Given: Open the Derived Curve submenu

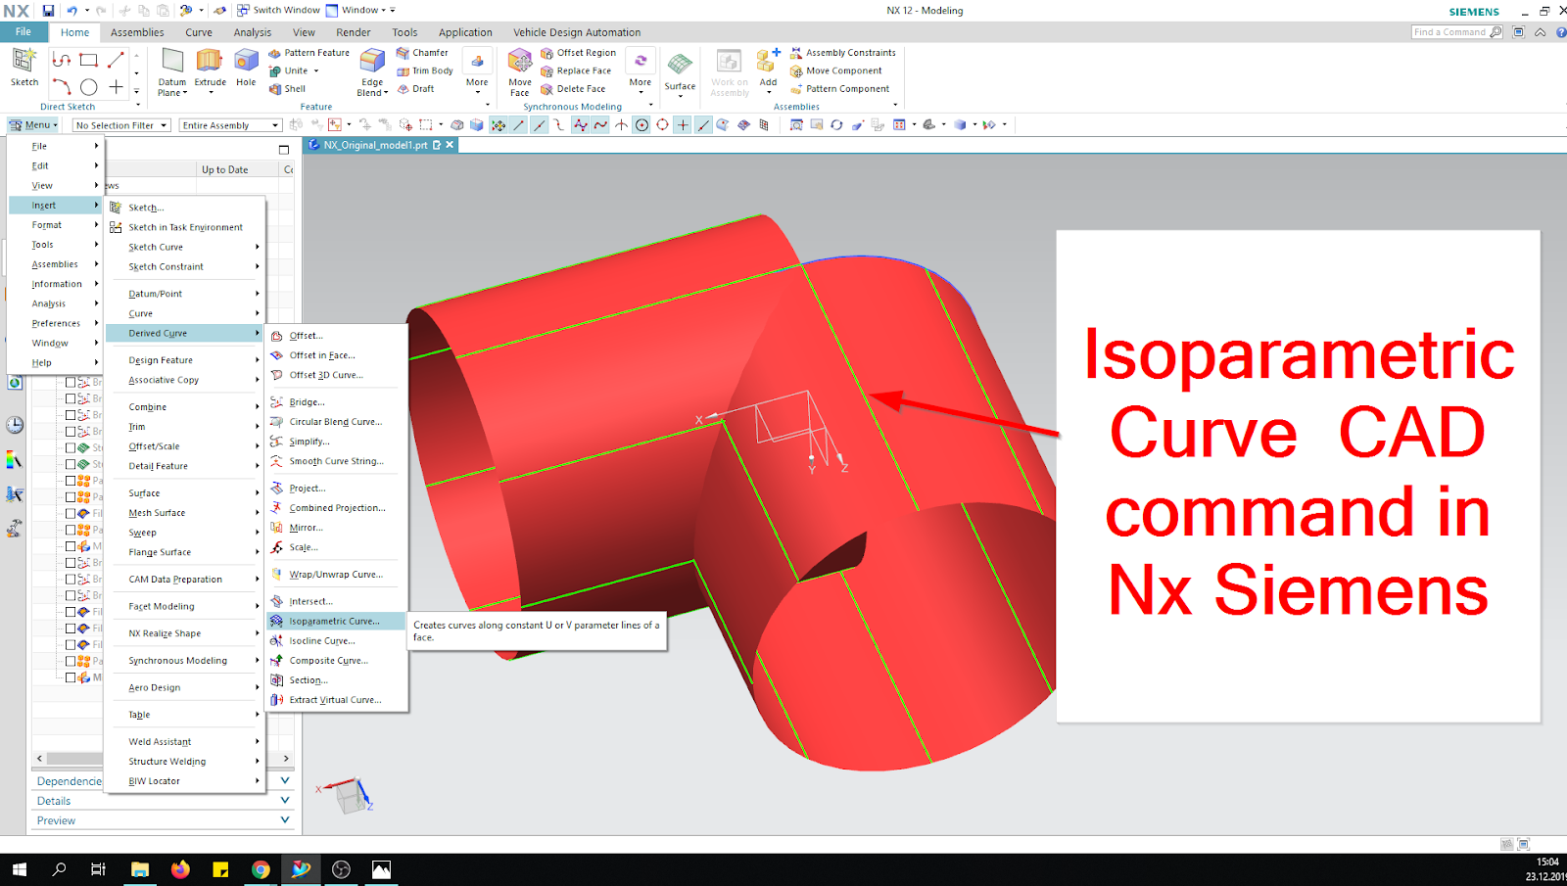Looking at the screenshot, I should 184,333.
